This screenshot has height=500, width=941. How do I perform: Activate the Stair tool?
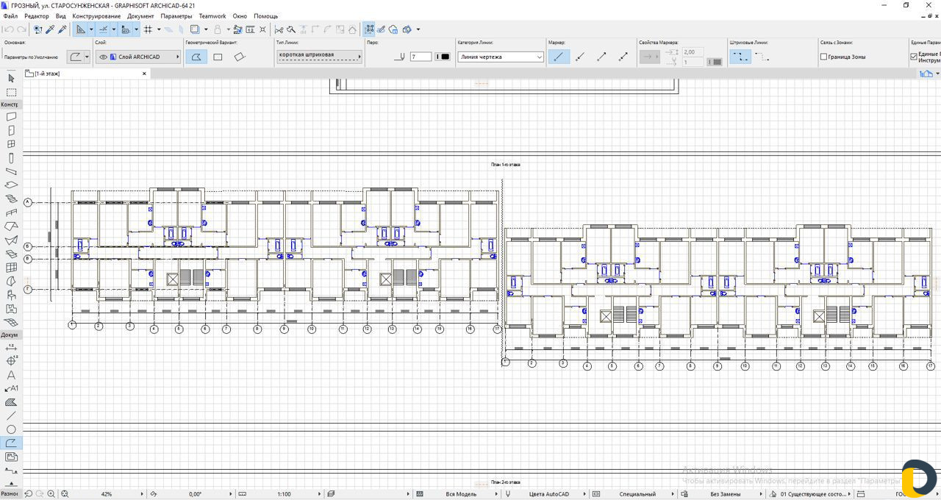11,199
